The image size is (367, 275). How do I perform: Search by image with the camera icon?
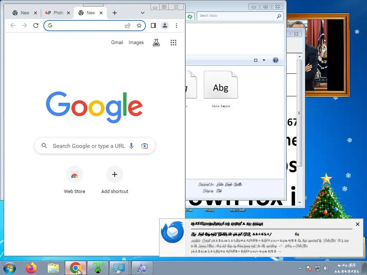145,146
